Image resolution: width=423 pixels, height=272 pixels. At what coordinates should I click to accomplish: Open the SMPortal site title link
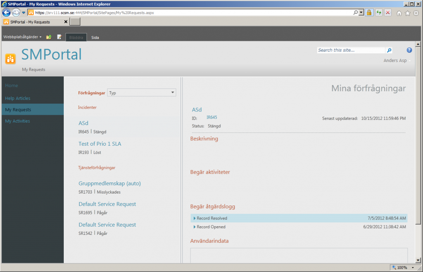click(52, 54)
